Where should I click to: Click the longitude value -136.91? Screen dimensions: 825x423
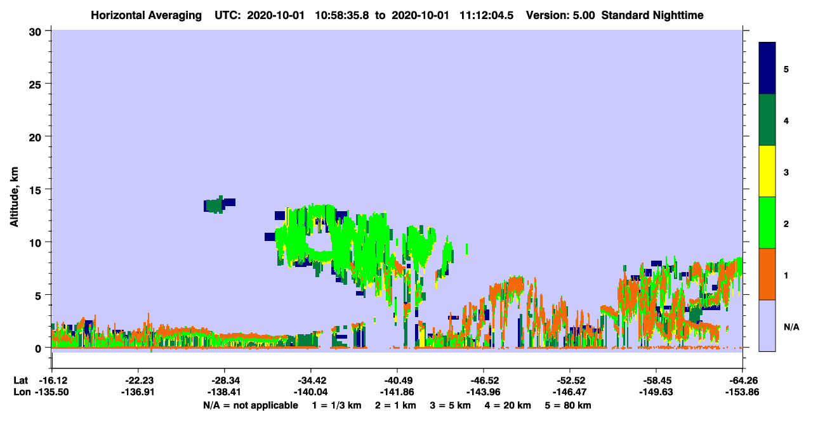tap(138, 393)
